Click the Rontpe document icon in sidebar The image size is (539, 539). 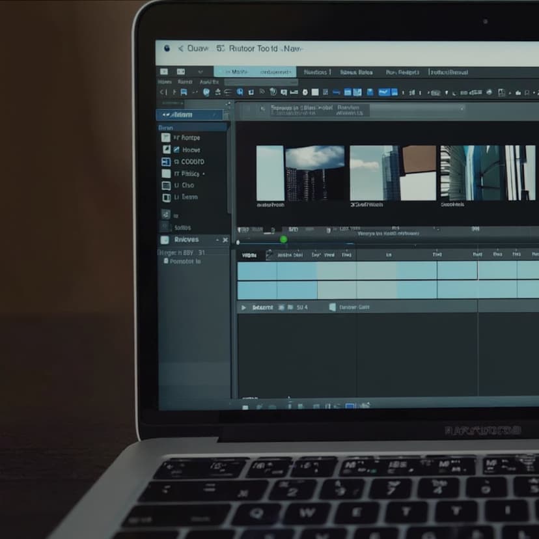coord(166,137)
